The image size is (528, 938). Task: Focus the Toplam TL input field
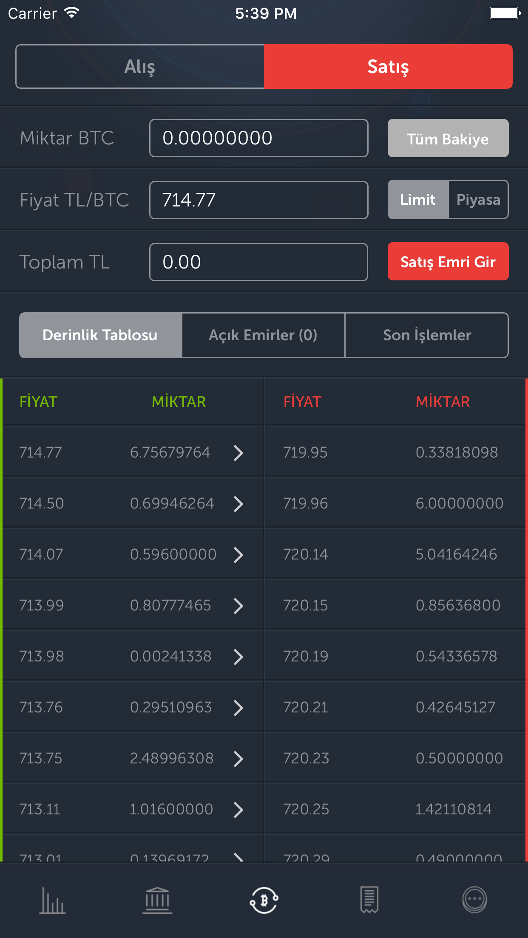click(258, 262)
